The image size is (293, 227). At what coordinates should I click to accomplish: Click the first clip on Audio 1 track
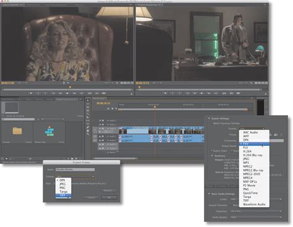(134, 137)
